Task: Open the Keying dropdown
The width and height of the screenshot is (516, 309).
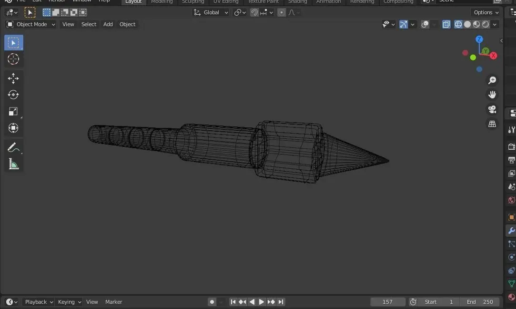Action: pyautogui.click(x=69, y=302)
